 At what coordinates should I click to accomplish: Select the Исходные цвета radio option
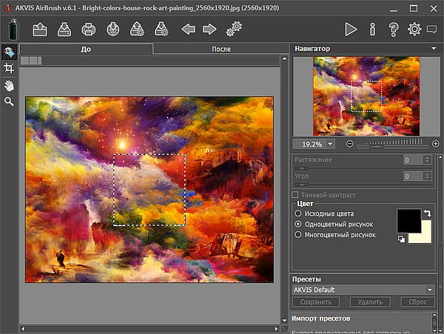[x=298, y=214]
